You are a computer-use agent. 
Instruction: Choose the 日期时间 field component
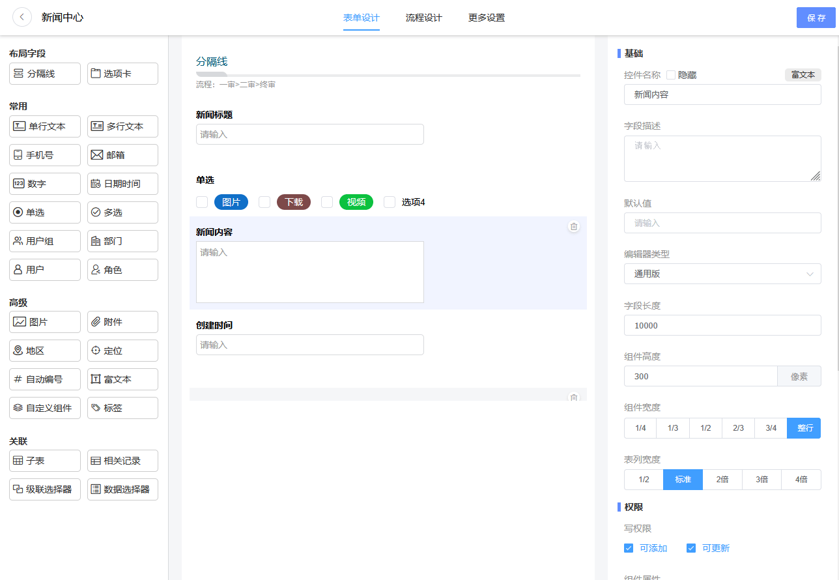click(122, 184)
